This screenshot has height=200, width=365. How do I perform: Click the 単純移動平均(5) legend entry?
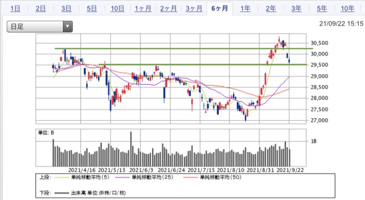(x=90, y=178)
